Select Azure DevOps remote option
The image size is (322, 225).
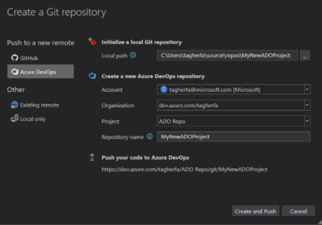pyautogui.click(x=40, y=72)
